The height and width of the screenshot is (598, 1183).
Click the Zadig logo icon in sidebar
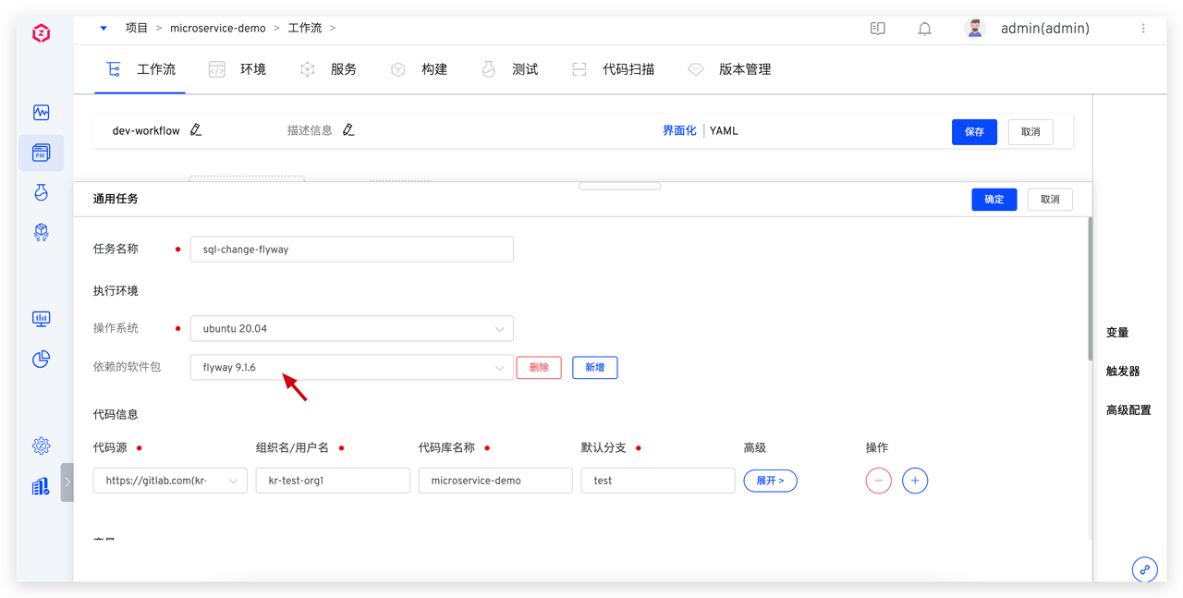pyautogui.click(x=41, y=34)
